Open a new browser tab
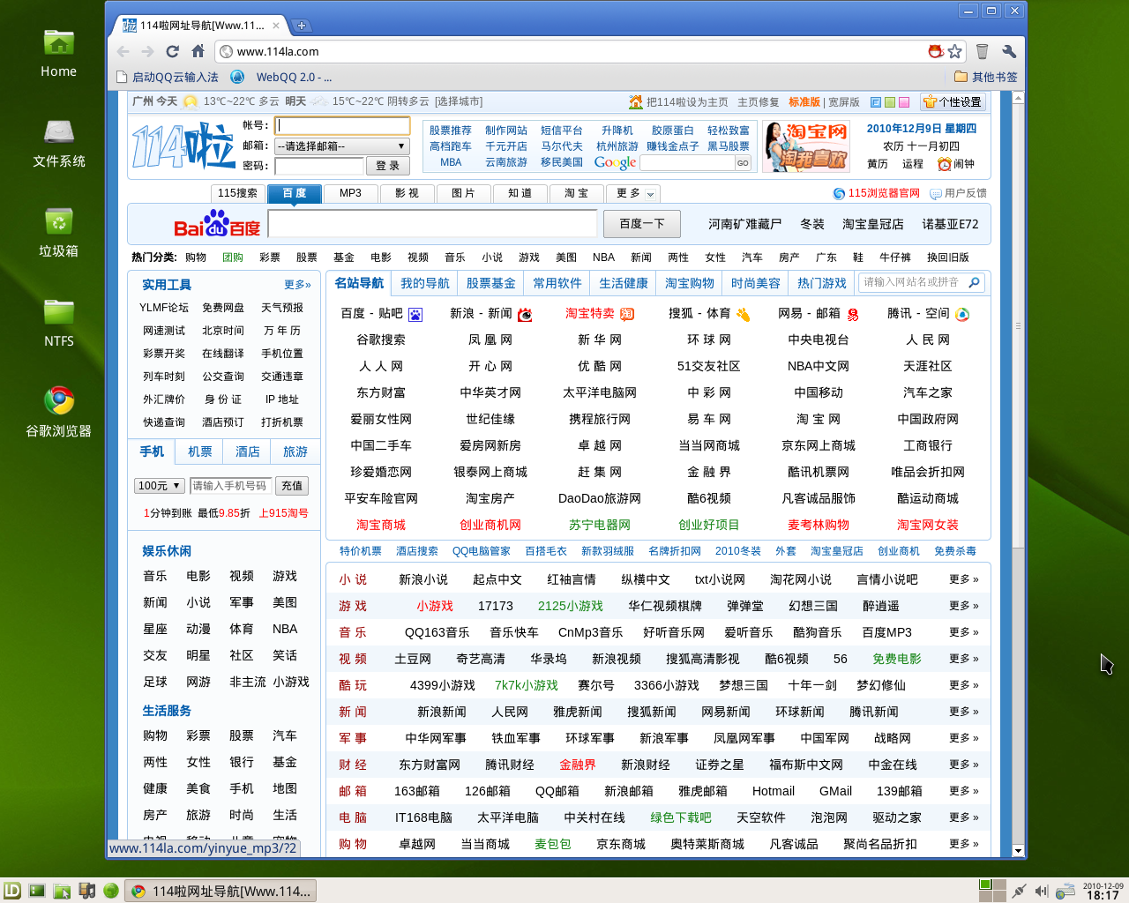The image size is (1129, 903). [302, 26]
